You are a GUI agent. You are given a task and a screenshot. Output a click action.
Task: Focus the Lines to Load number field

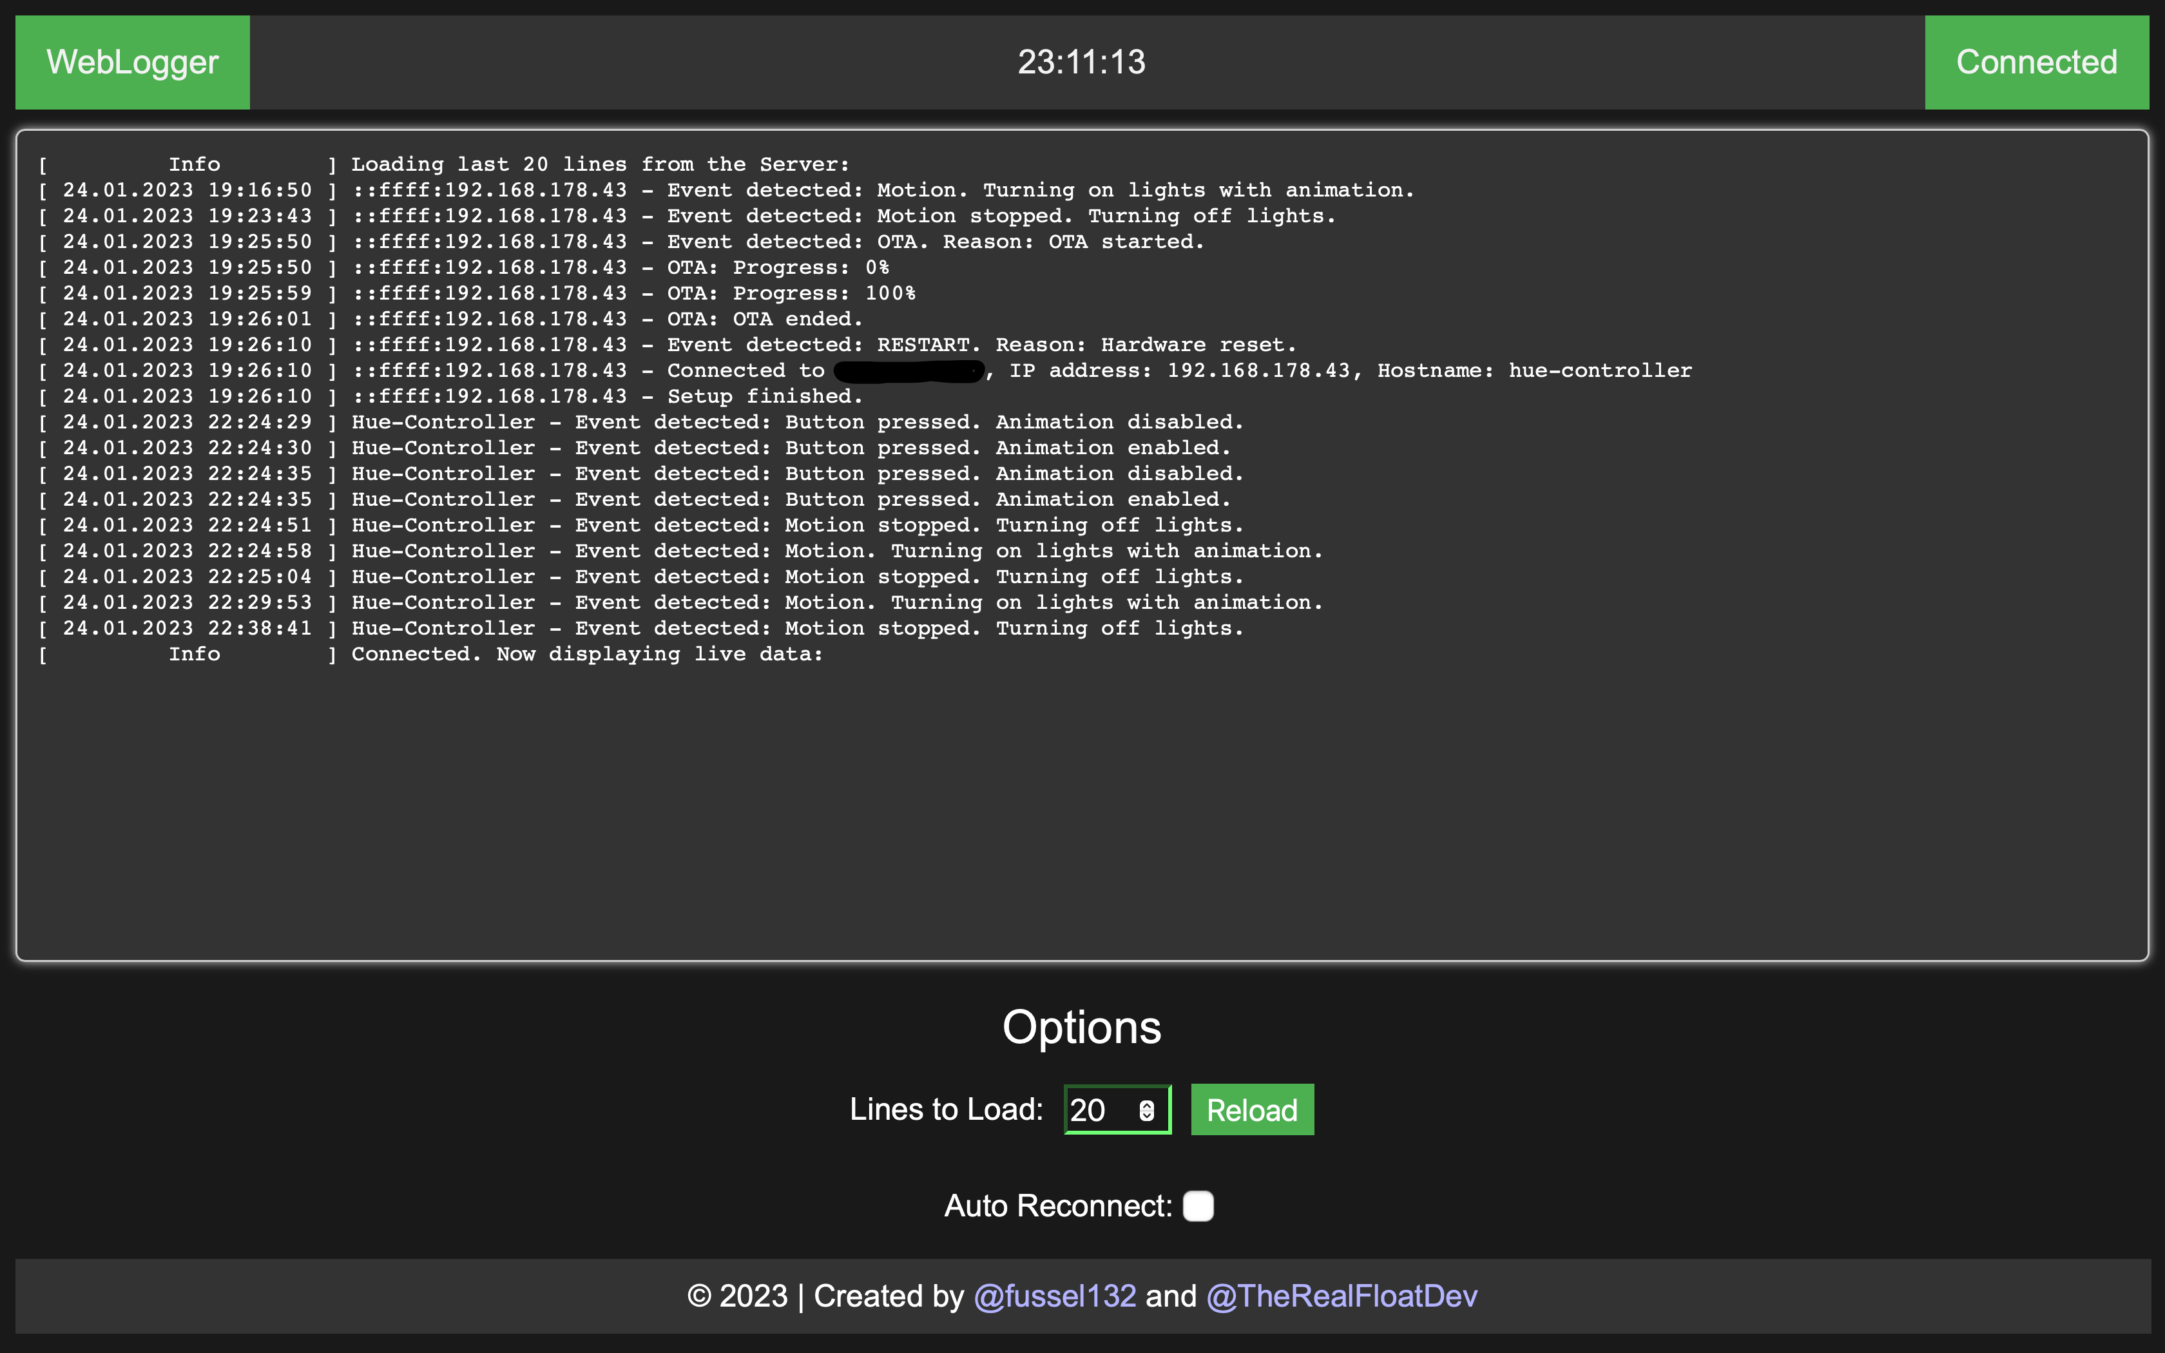click(x=1117, y=1109)
